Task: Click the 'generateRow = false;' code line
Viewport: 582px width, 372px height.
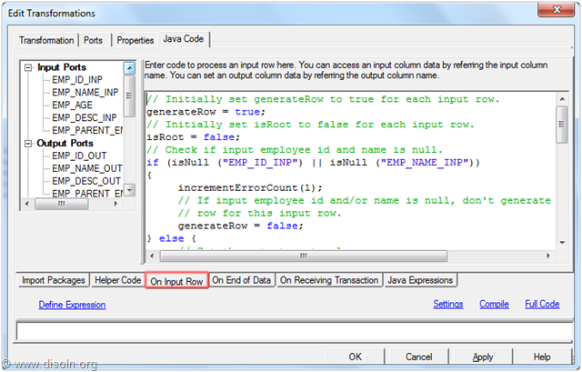Action: 240,226
